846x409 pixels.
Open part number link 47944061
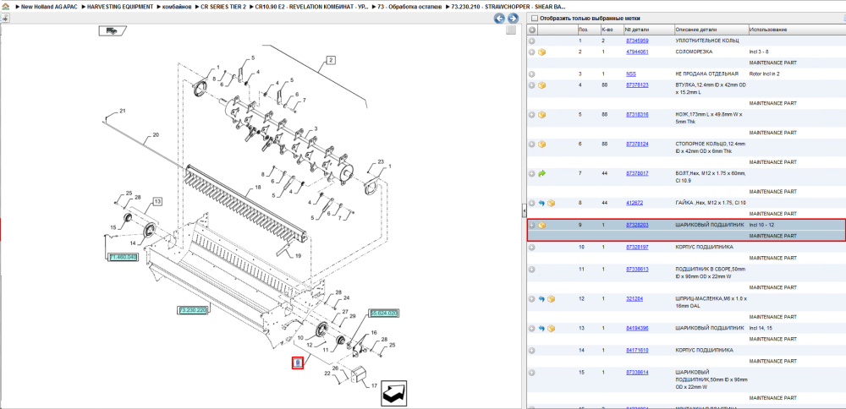click(637, 52)
